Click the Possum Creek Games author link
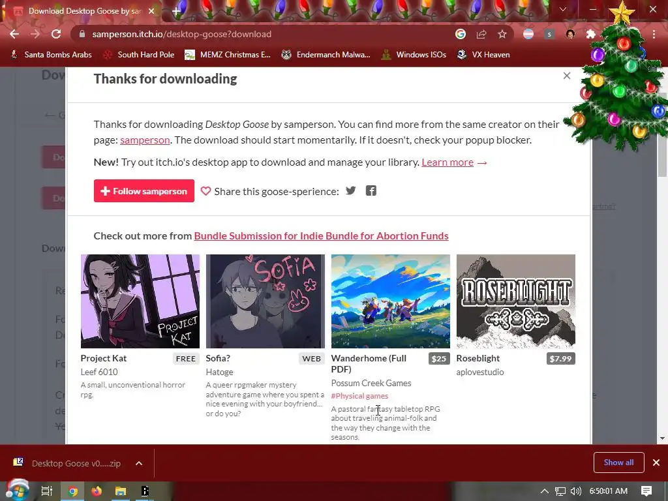 (x=371, y=383)
